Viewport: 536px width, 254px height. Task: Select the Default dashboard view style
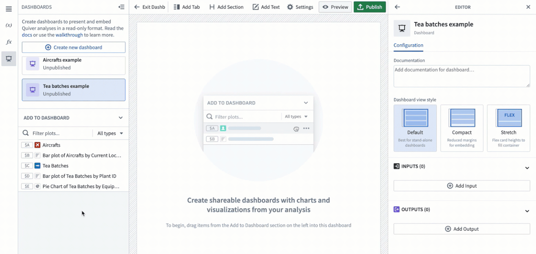pos(415,128)
